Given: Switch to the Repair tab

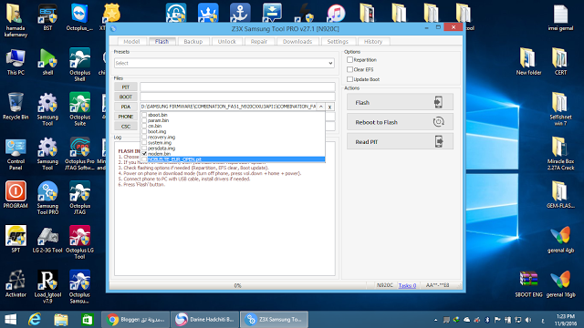Looking at the screenshot, I should [x=259, y=41].
